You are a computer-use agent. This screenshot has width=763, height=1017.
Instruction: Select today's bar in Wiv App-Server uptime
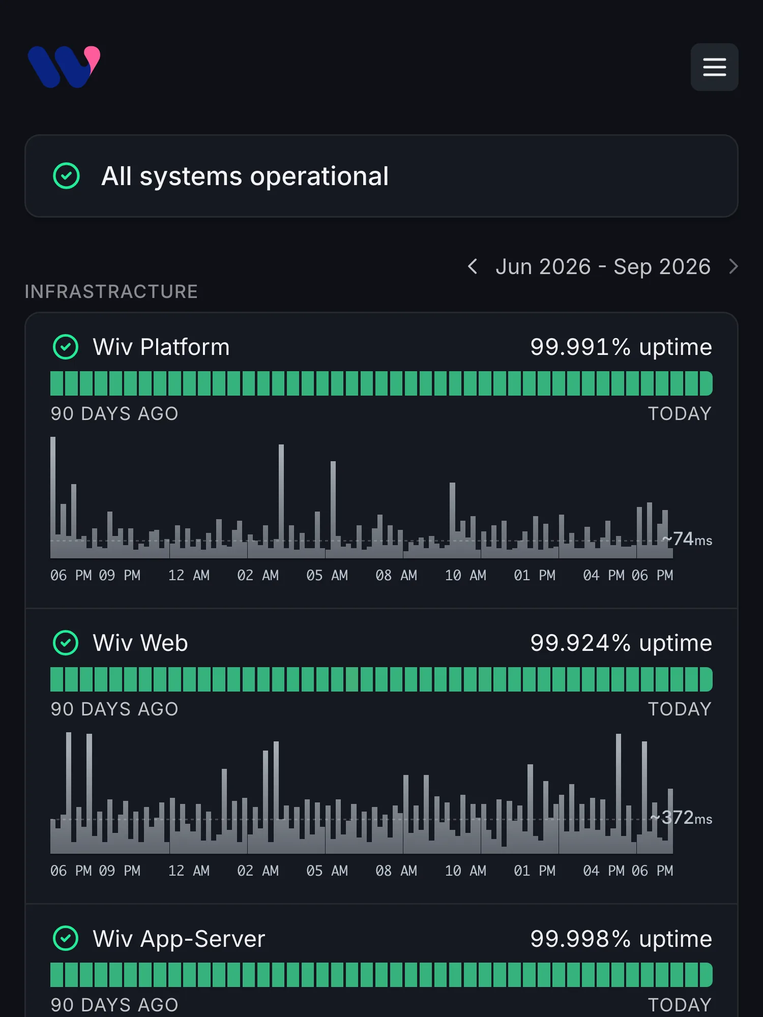pos(706,975)
